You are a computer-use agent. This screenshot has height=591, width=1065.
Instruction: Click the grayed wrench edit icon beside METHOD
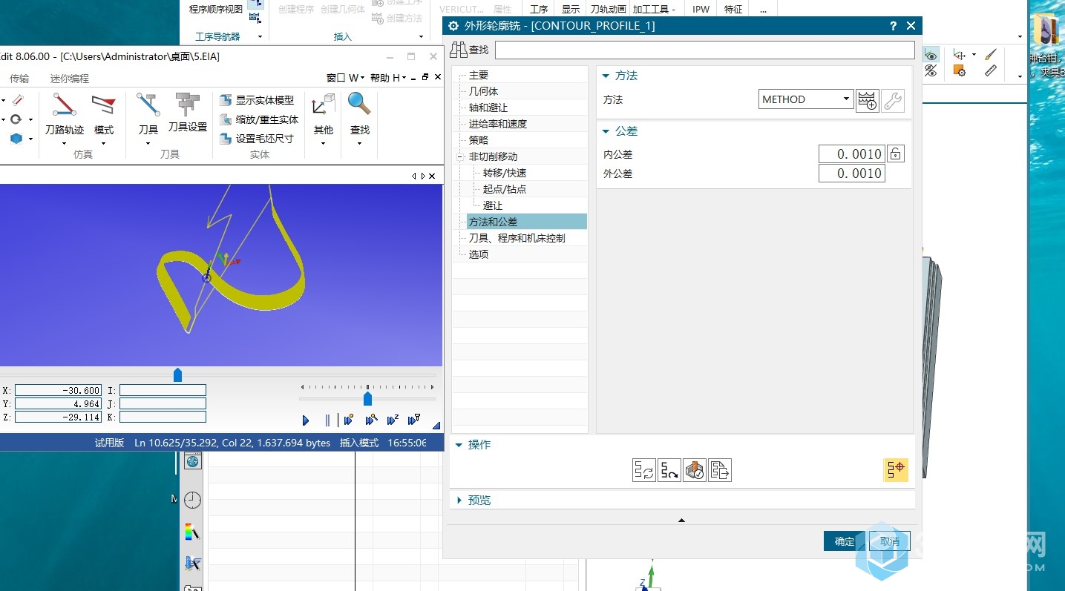tap(894, 100)
